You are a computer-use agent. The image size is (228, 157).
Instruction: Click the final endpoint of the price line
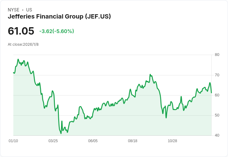[x=211, y=93]
